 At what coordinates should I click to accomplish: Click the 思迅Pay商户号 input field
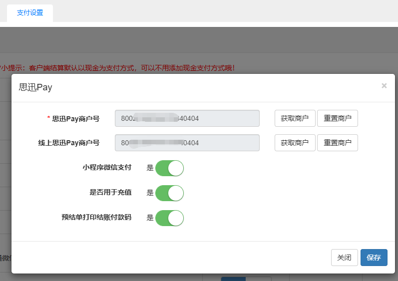click(x=187, y=118)
